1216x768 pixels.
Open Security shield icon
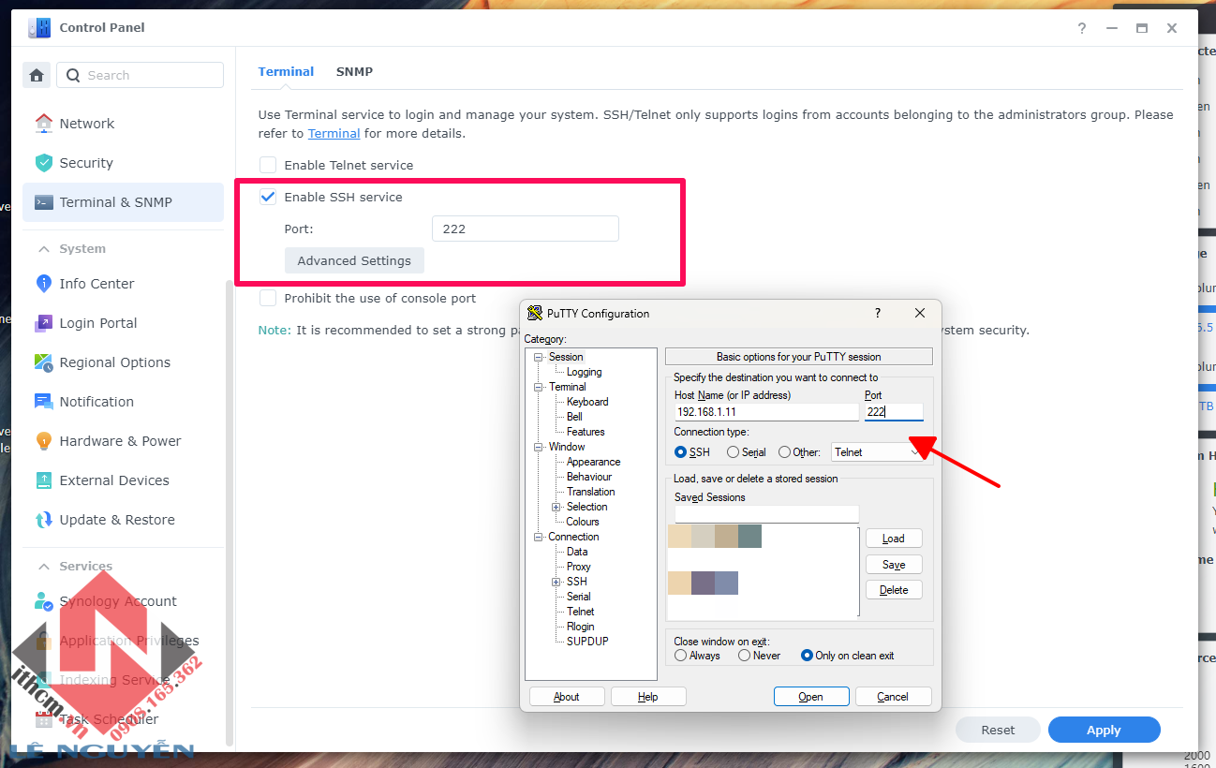point(44,163)
